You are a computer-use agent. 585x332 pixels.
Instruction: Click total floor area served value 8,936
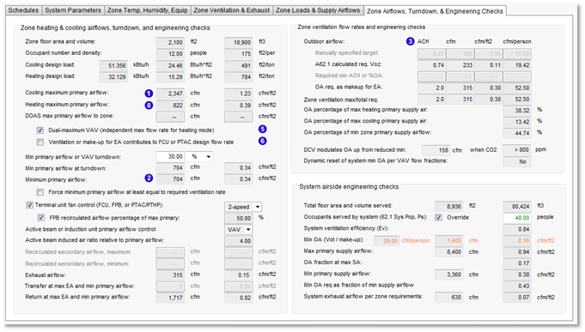click(448, 207)
